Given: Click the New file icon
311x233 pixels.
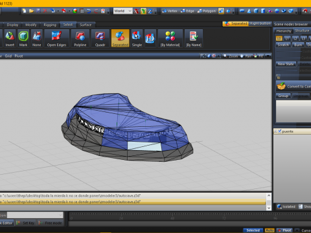Looking at the screenshot, I should [25, 11].
